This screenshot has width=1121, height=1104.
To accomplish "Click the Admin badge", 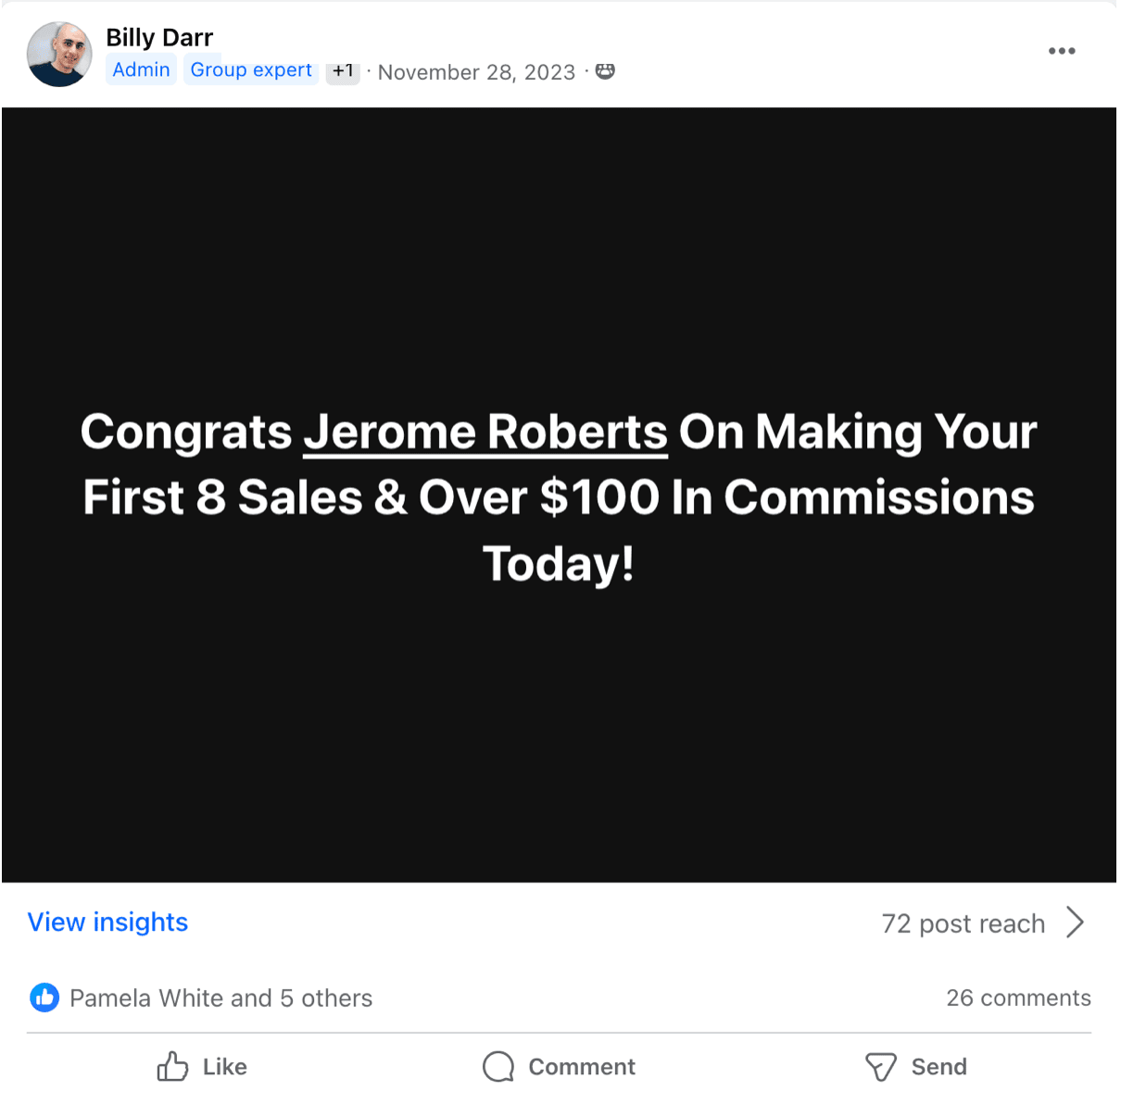I will (x=141, y=70).
